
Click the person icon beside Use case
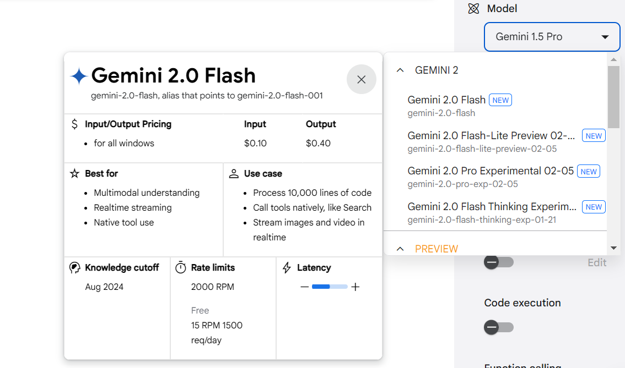(234, 173)
